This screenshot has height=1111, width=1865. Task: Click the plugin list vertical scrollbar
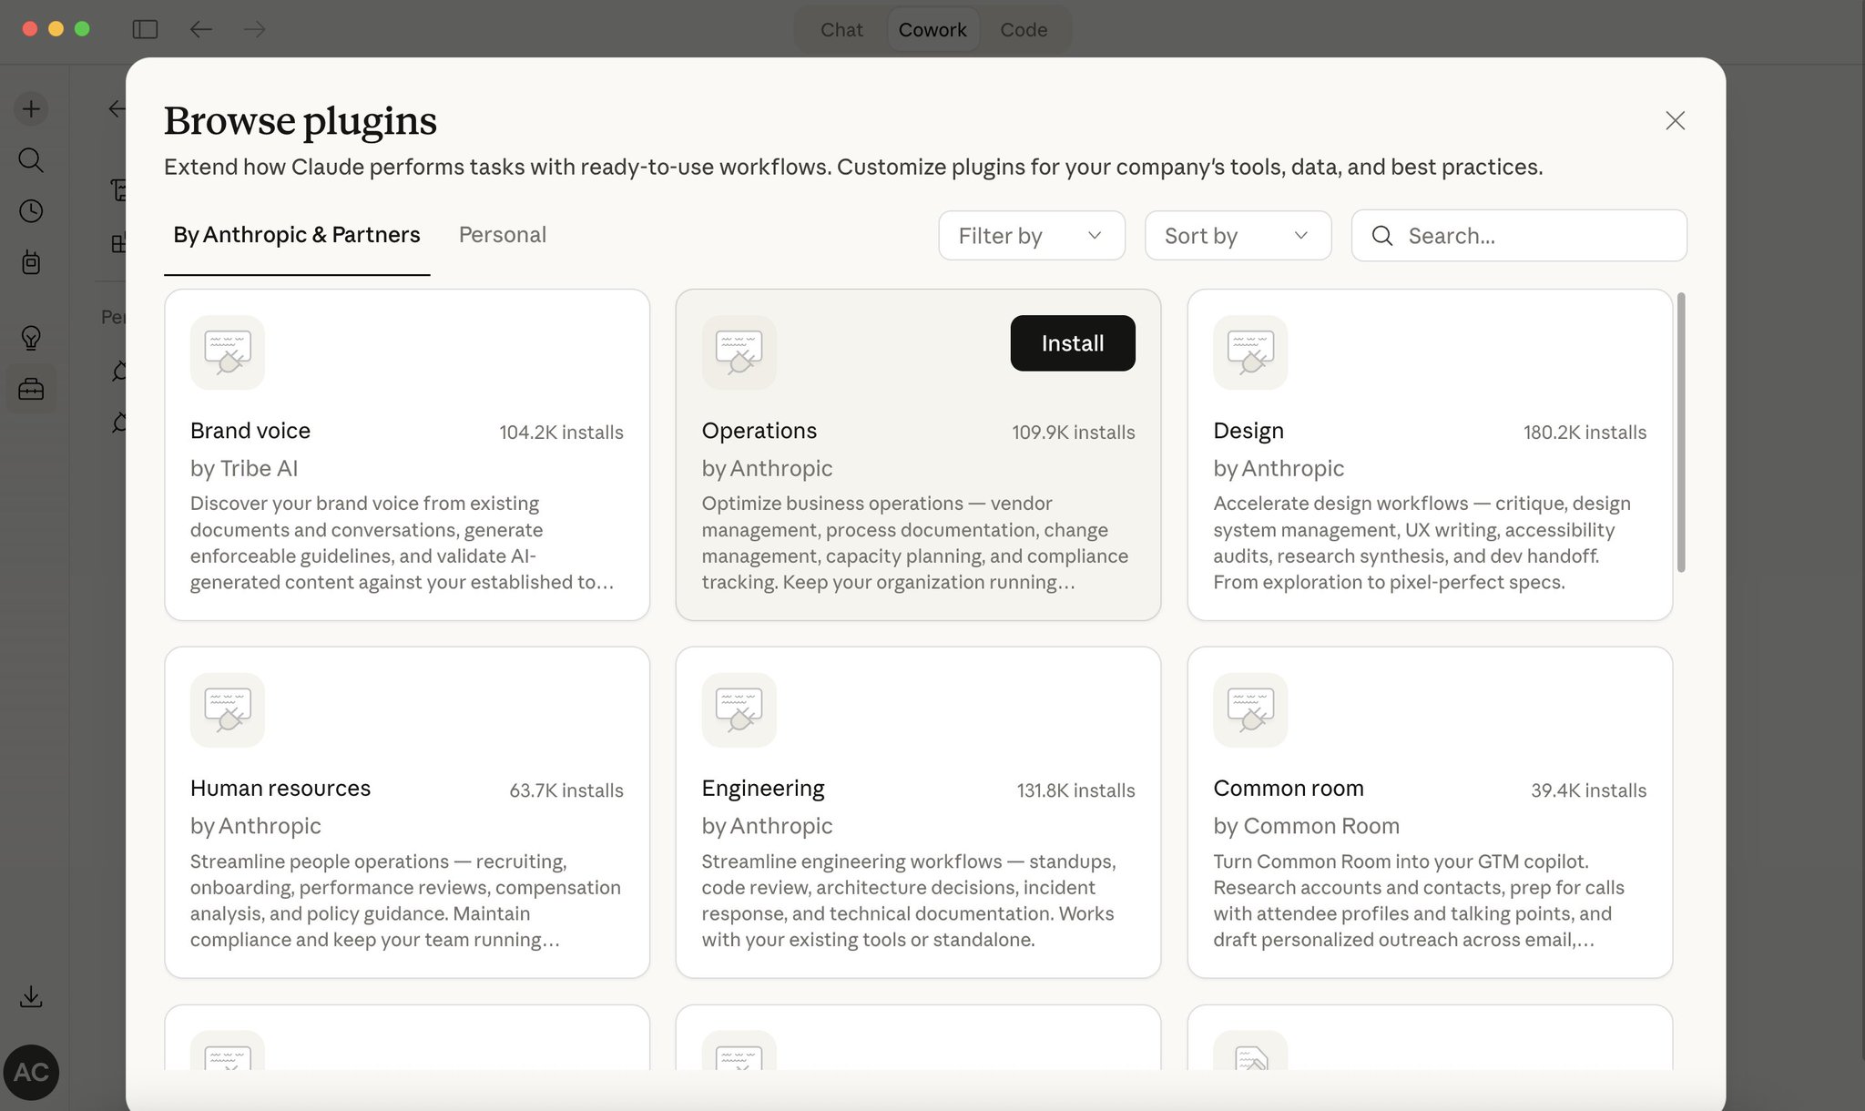click(x=1681, y=433)
